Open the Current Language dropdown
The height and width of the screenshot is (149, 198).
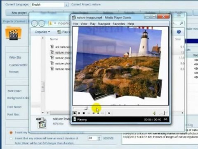point(66,5)
